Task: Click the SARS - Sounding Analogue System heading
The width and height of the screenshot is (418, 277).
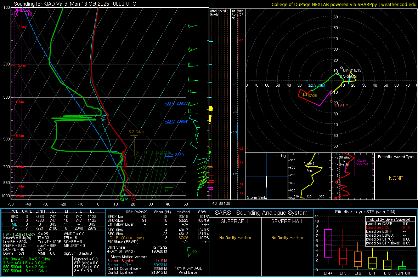Action: coord(261,213)
